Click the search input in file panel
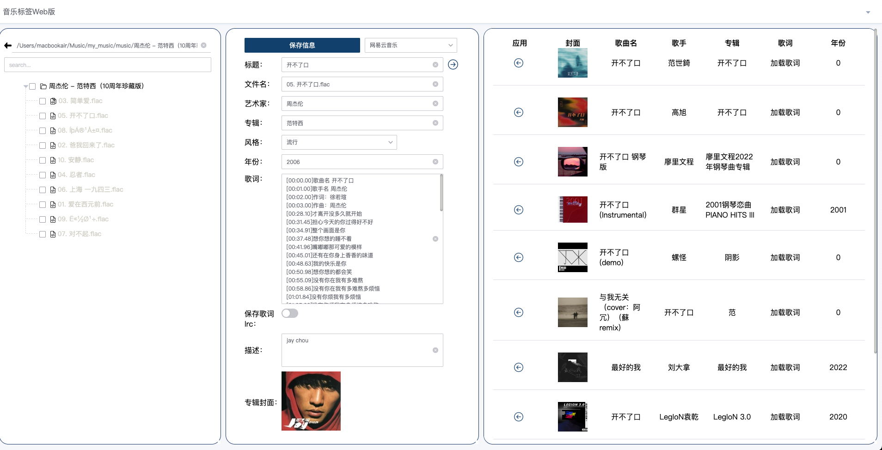The image size is (882, 450). tap(108, 65)
